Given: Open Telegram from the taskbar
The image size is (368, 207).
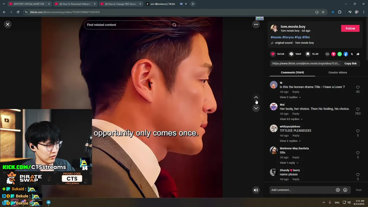Looking at the screenshot, I should (x=48, y=203).
